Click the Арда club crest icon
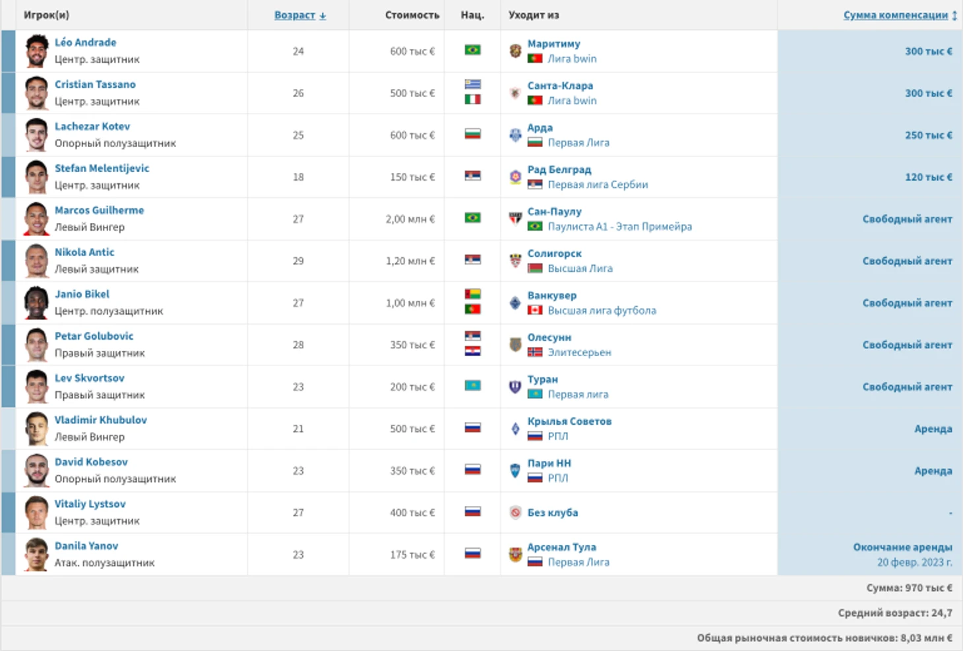963x651 pixels. point(516,135)
